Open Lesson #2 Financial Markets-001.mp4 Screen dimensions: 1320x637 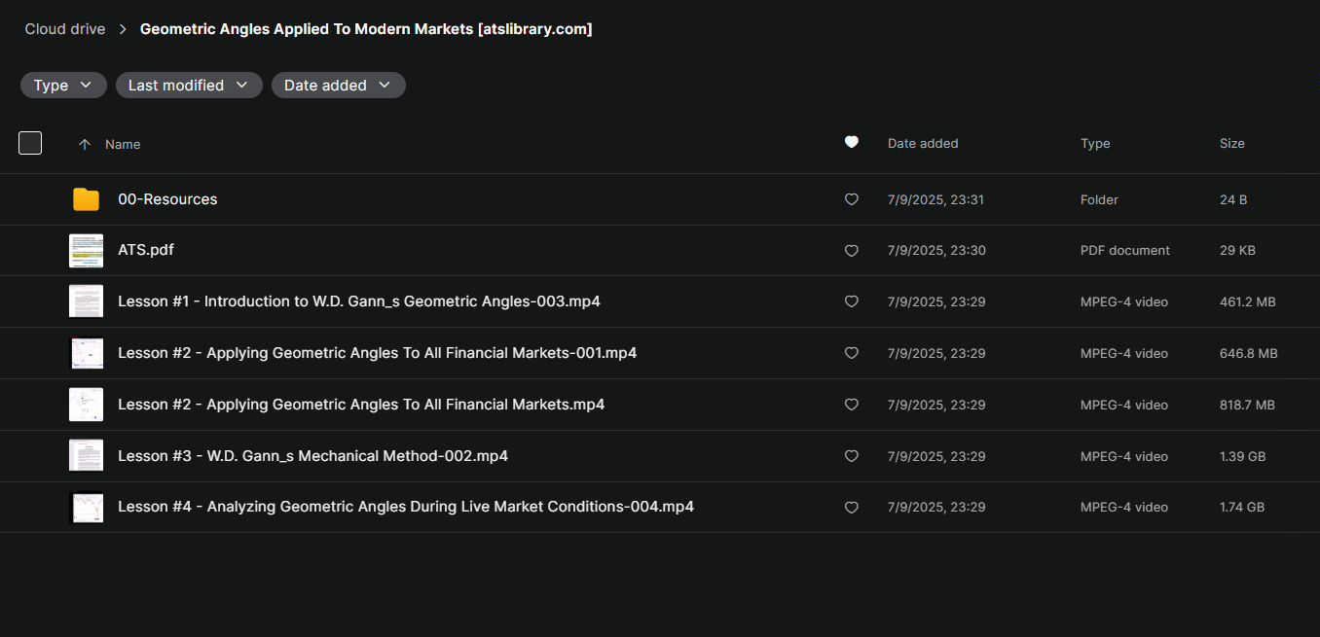[x=377, y=353]
